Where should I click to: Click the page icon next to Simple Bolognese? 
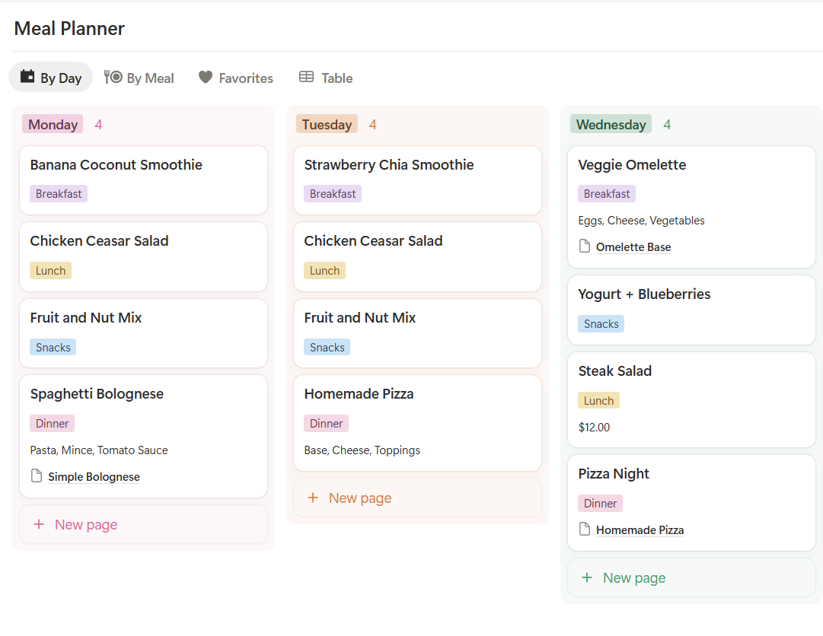click(35, 476)
